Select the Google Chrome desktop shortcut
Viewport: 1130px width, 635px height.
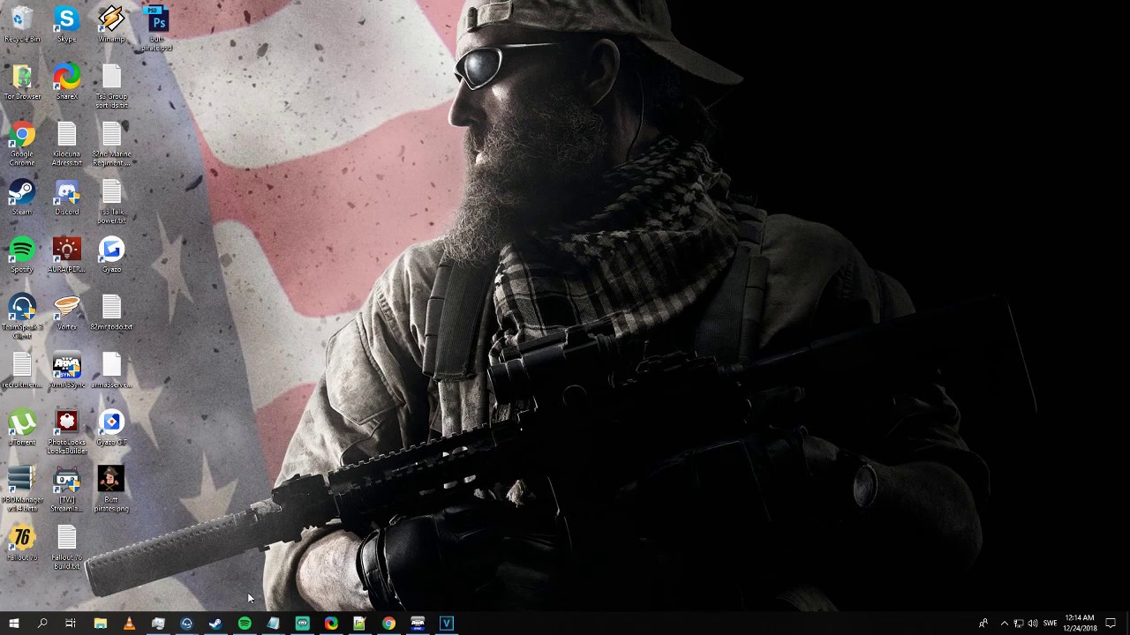22,145
